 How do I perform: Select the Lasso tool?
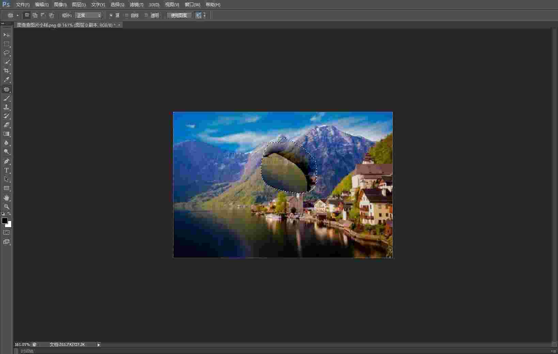point(6,53)
